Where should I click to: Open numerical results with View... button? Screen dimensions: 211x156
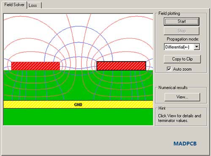point(182,97)
